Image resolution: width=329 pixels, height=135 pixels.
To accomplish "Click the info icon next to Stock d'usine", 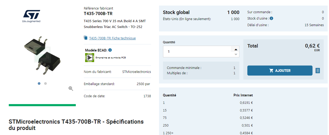I will pyautogui.click(x=272, y=18).
